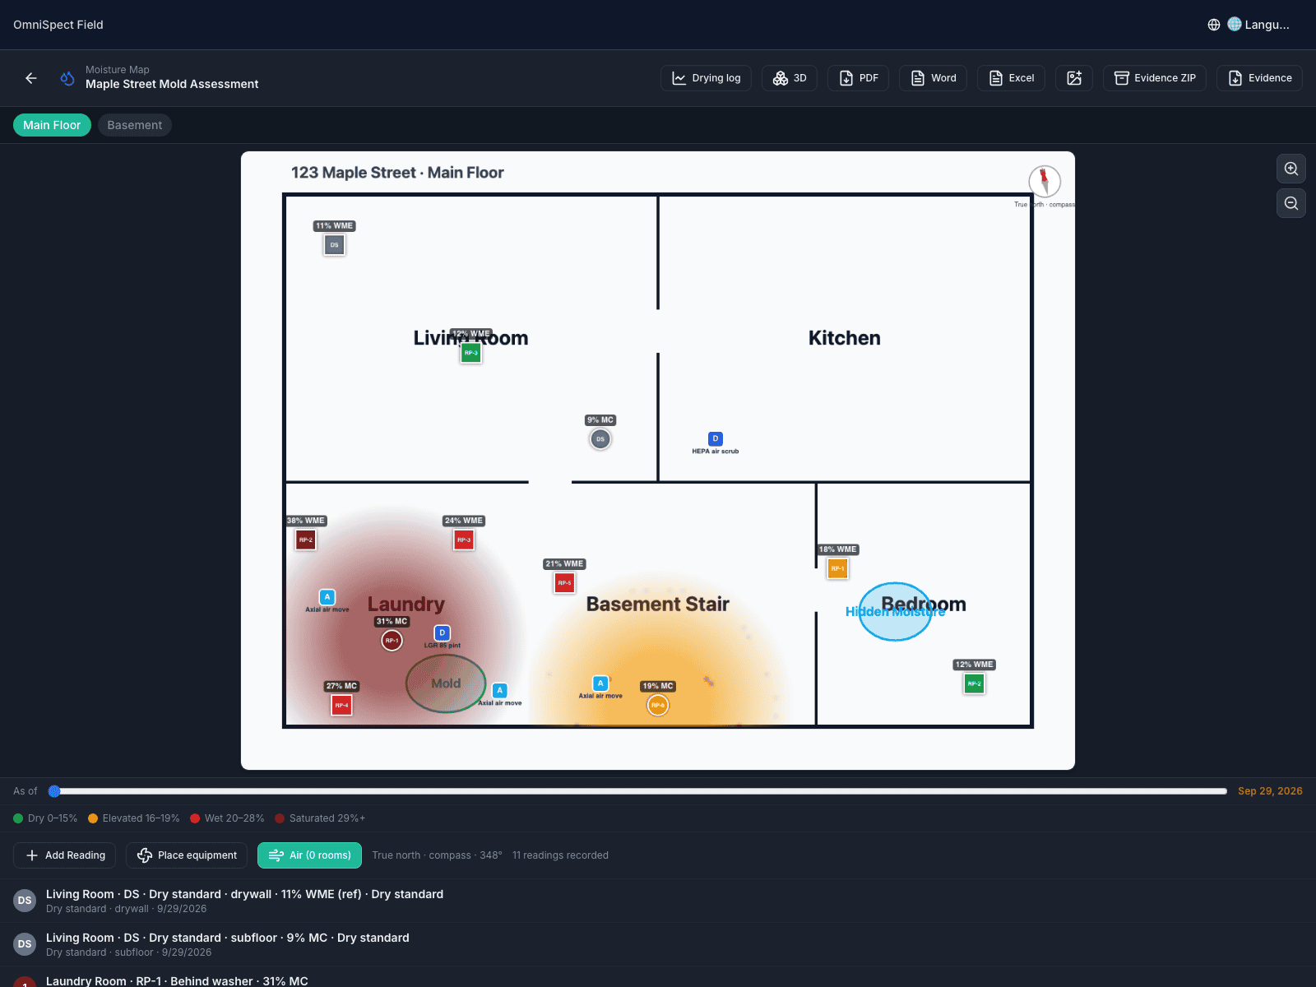Screen dimensions: 1316x987
Task: Open the Drying log
Action: click(x=706, y=78)
